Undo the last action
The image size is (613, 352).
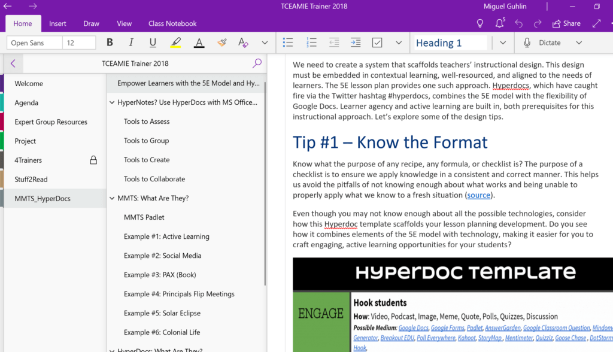(519, 23)
